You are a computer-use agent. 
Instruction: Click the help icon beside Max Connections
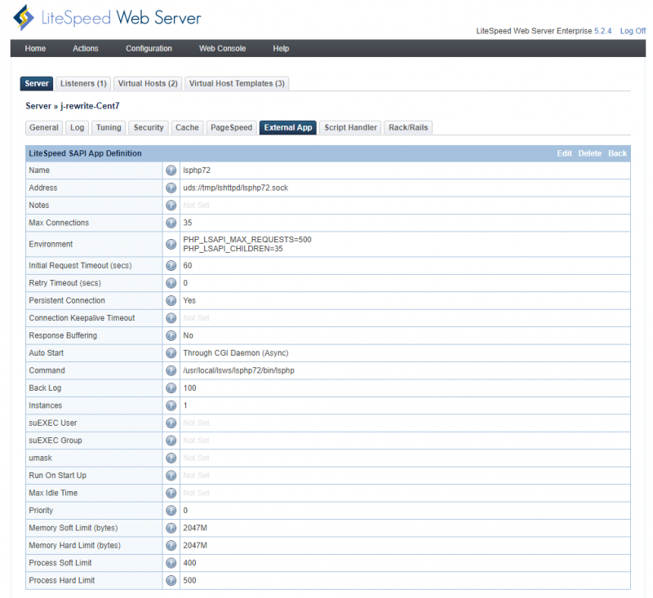coord(171,223)
